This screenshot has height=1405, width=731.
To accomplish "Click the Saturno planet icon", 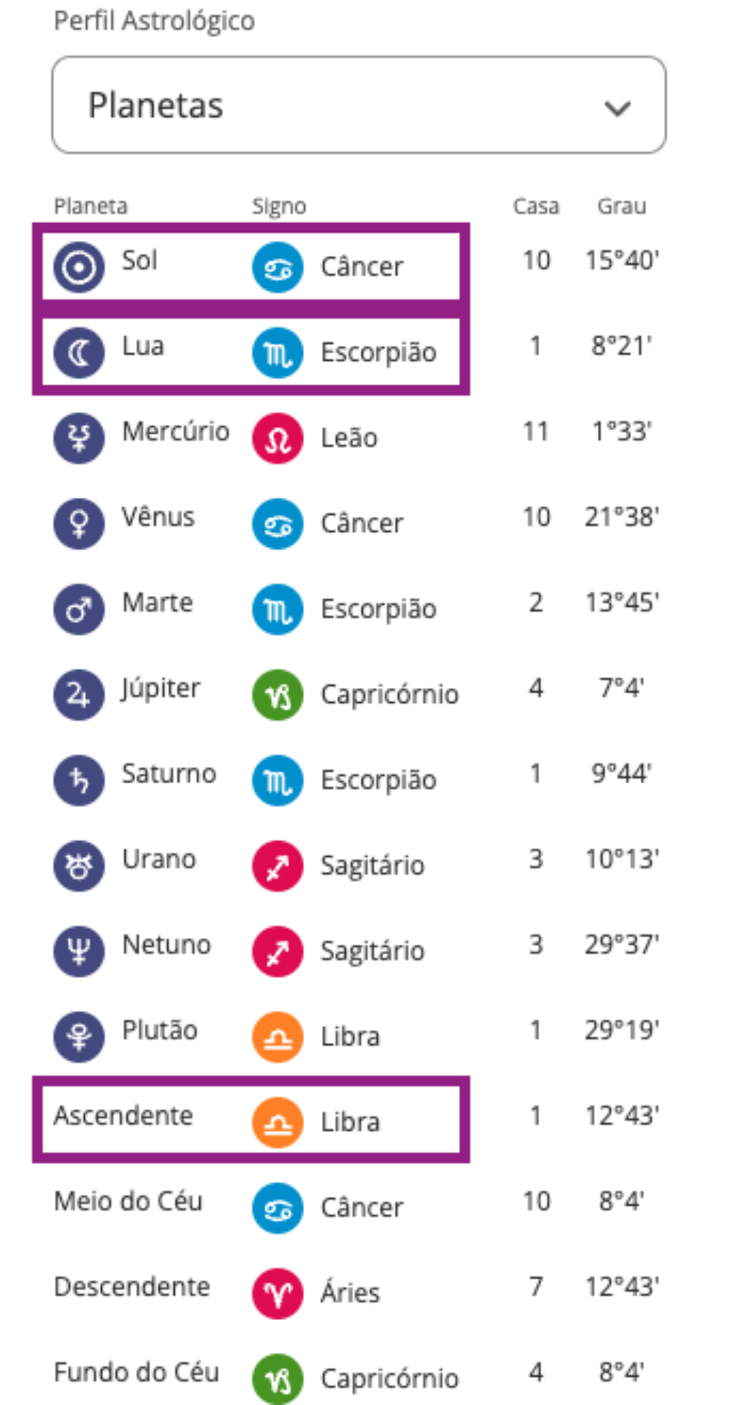I will [79, 780].
